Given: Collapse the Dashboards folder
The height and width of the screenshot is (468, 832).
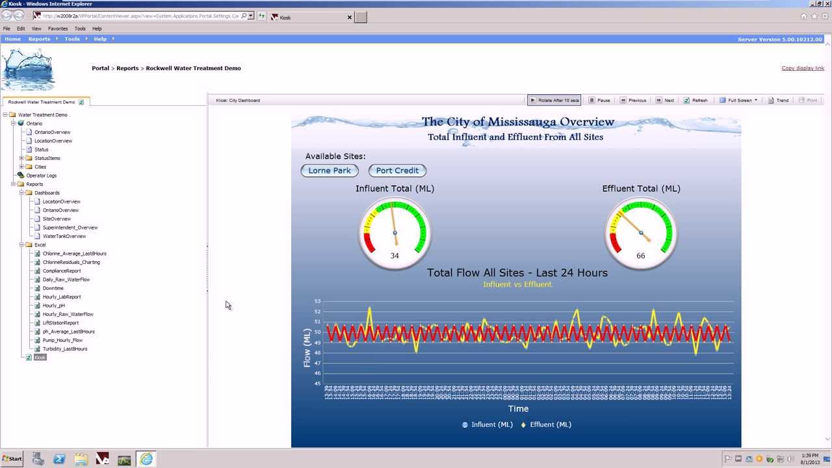Looking at the screenshot, I should coord(21,193).
